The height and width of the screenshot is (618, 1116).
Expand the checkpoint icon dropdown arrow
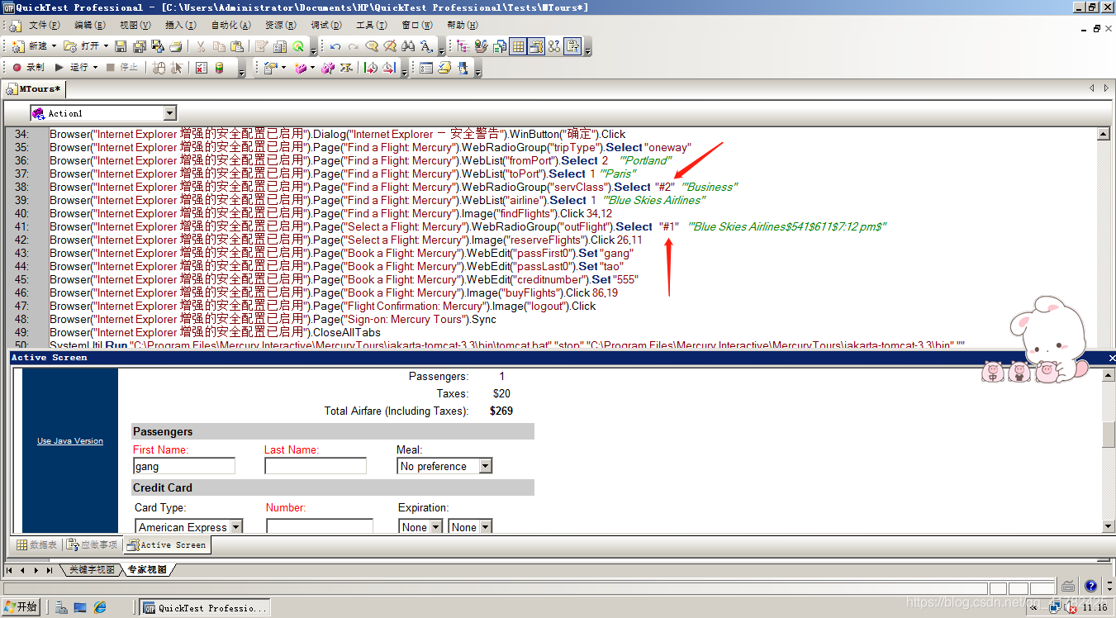pyautogui.click(x=283, y=68)
